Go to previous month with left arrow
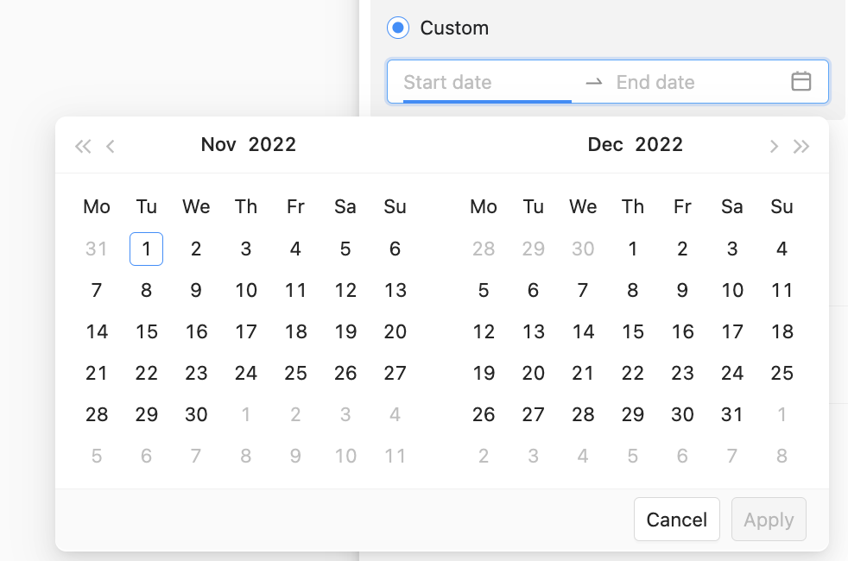The image size is (848, 561). tap(111, 146)
